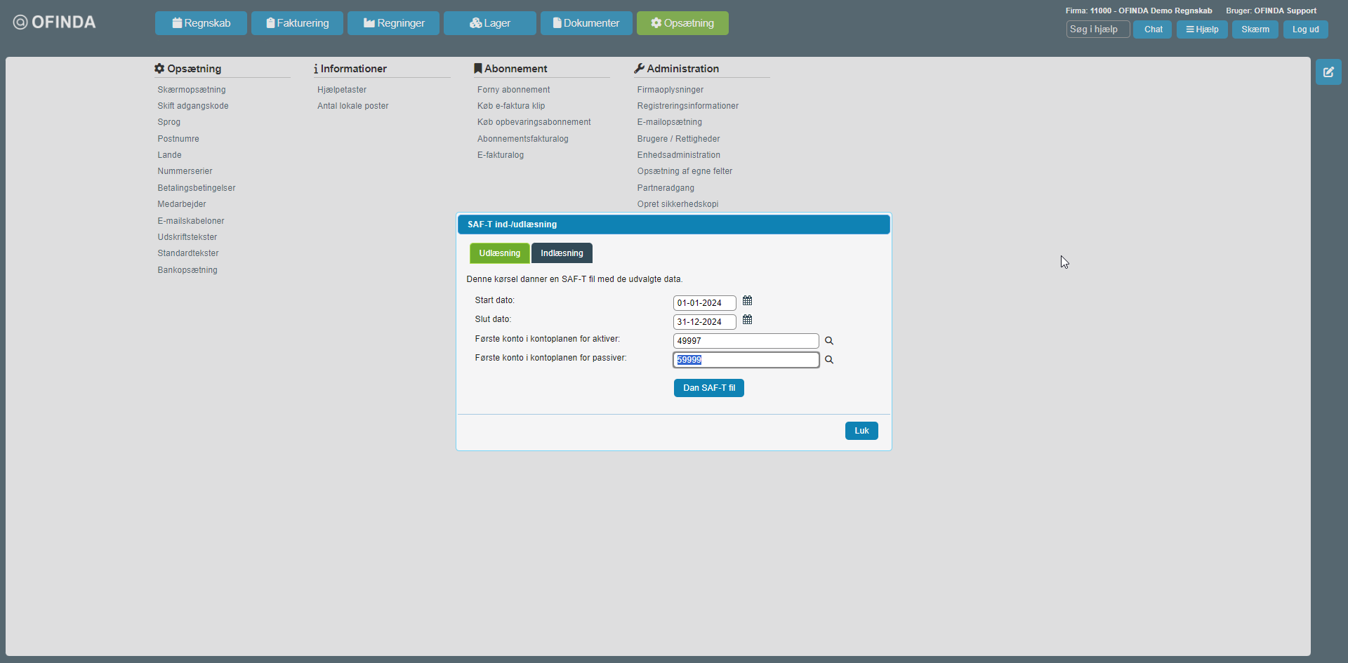Viewport: 1348px width, 663px height.
Task: Open the Chat button
Action: (1153, 29)
